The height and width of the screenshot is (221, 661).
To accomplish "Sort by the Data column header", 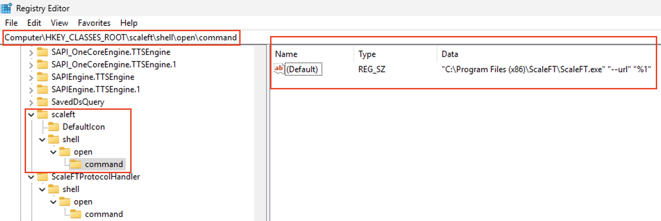I will [x=450, y=54].
